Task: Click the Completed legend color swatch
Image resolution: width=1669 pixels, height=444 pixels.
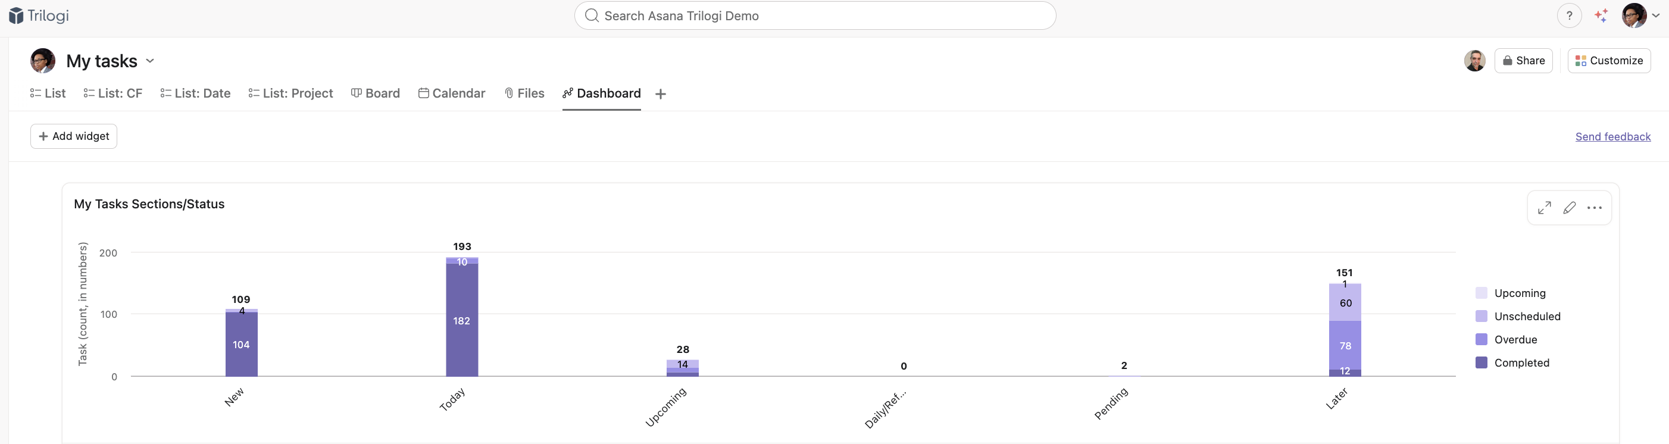Action: (1481, 362)
